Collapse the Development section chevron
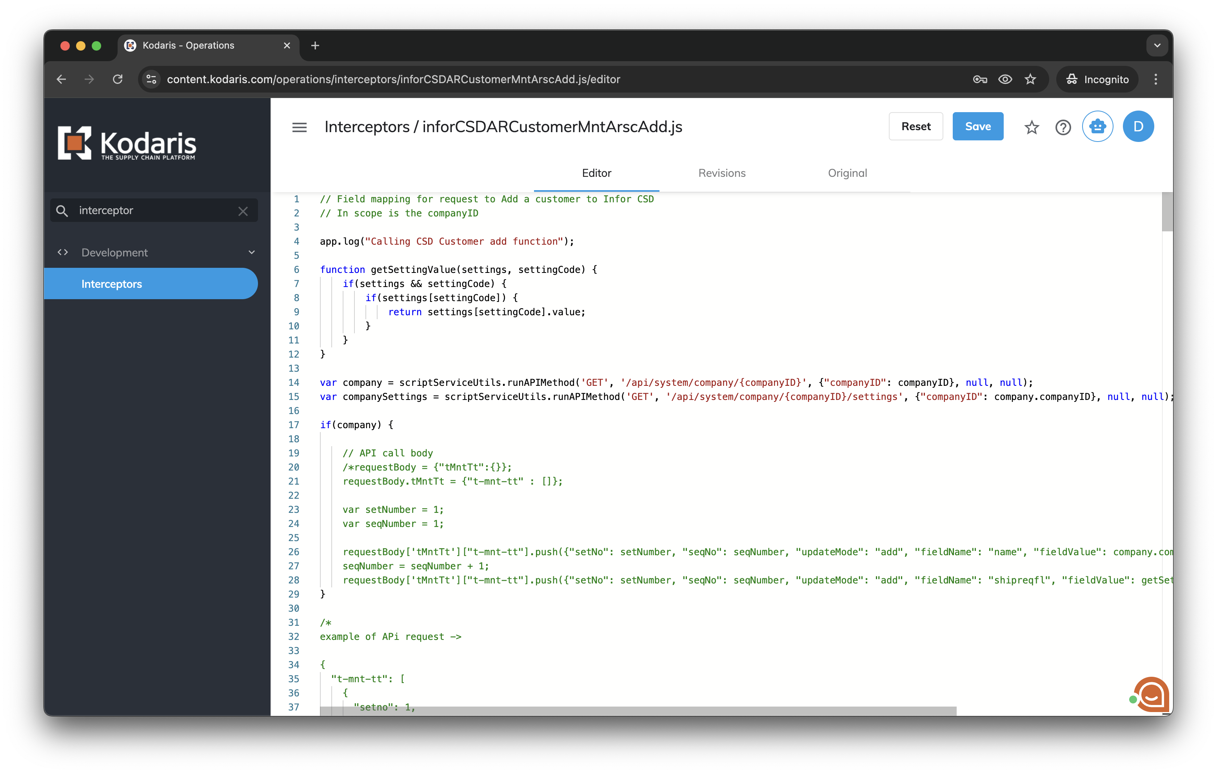The width and height of the screenshot is (1217, 774). [252, 252]
